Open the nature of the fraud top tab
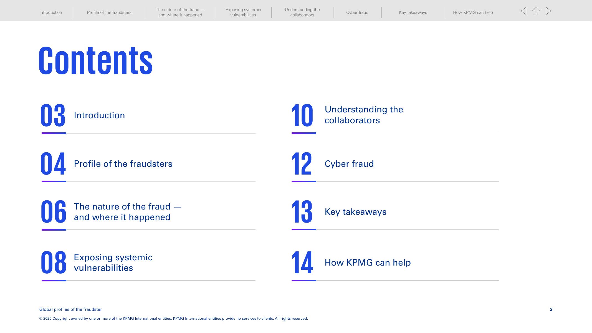Screen dimensions: 592x333 180,12
